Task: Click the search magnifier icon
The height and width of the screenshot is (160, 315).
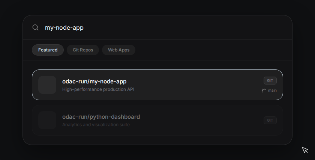Action: [36, 27]
